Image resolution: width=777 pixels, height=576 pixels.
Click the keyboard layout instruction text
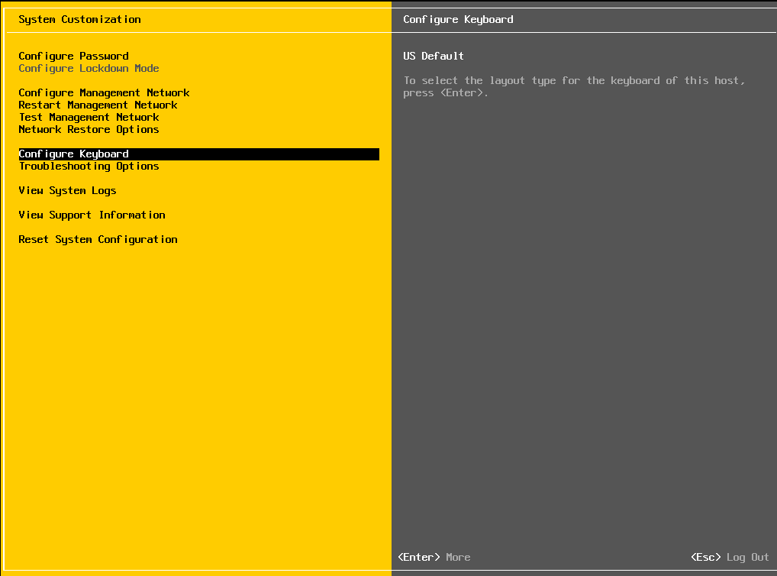tap(574, 87)
